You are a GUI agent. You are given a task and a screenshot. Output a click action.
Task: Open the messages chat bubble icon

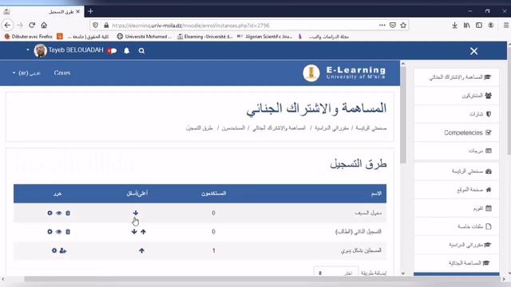(113, 51)
